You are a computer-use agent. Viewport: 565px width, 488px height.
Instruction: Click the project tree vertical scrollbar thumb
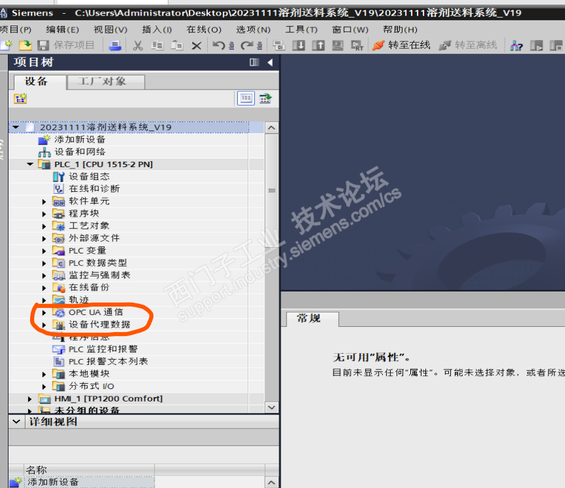tap(272, 191)
